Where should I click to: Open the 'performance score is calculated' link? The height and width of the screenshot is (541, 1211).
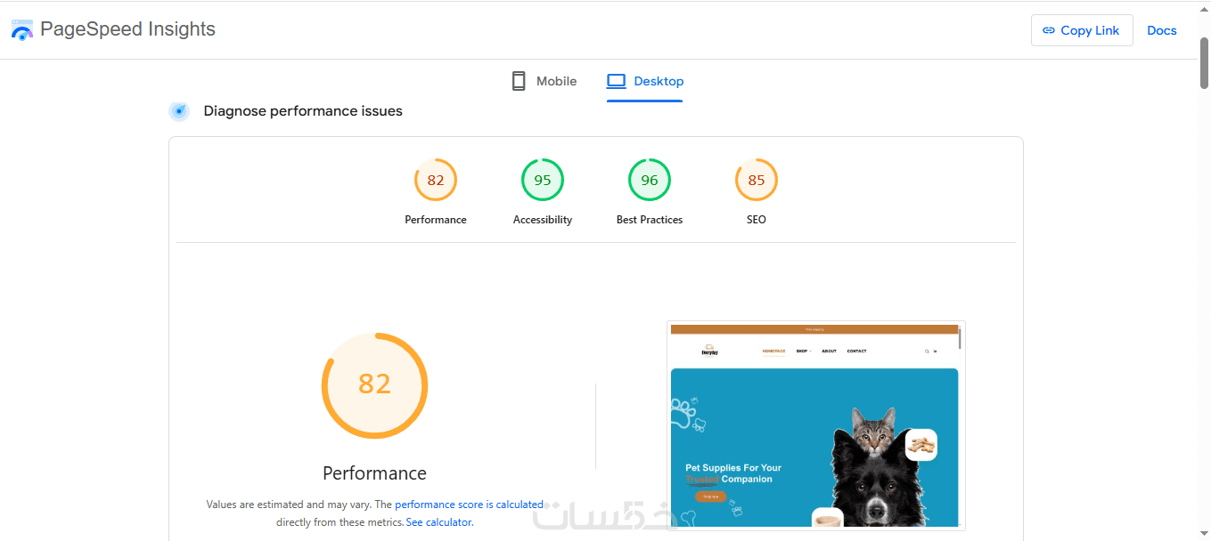(x=469, y=505)
